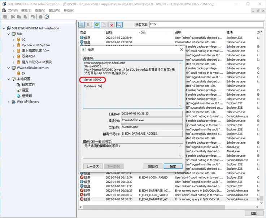Expand the 津上精密机床 PDM vault

pyautogui.click(x=14, y=51)
